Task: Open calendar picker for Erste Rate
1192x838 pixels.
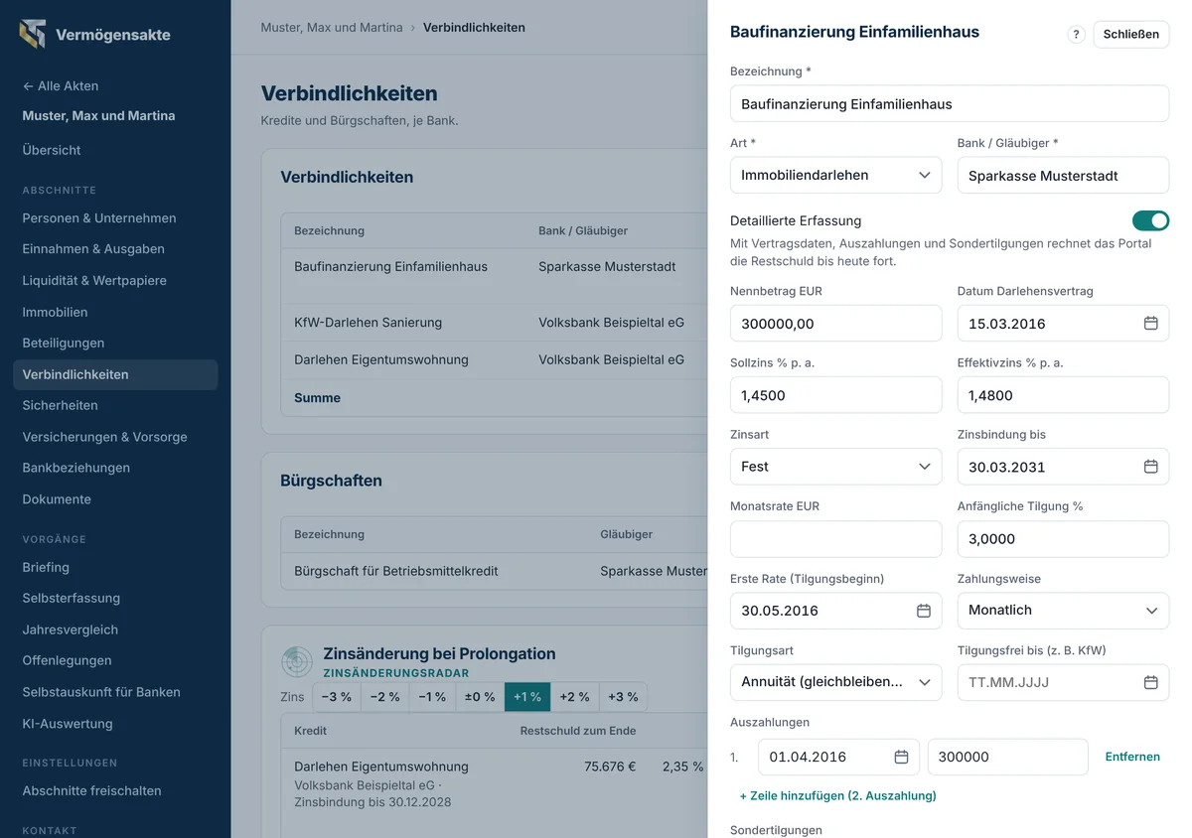Action: coord(923,611)
